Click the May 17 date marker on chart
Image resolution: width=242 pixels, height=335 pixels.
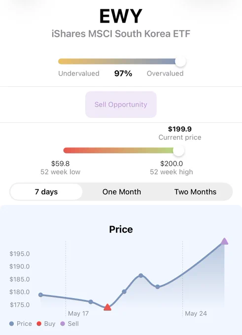coord(78,313)
